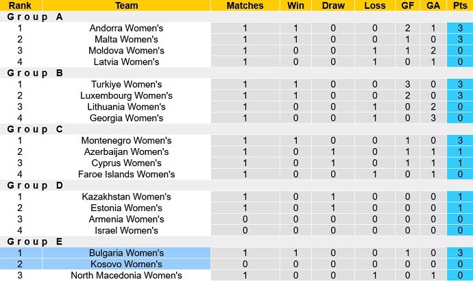Viewport: 473px width, 281px height.
Task: Click the Group A section heading
Action: pos(35,17)
